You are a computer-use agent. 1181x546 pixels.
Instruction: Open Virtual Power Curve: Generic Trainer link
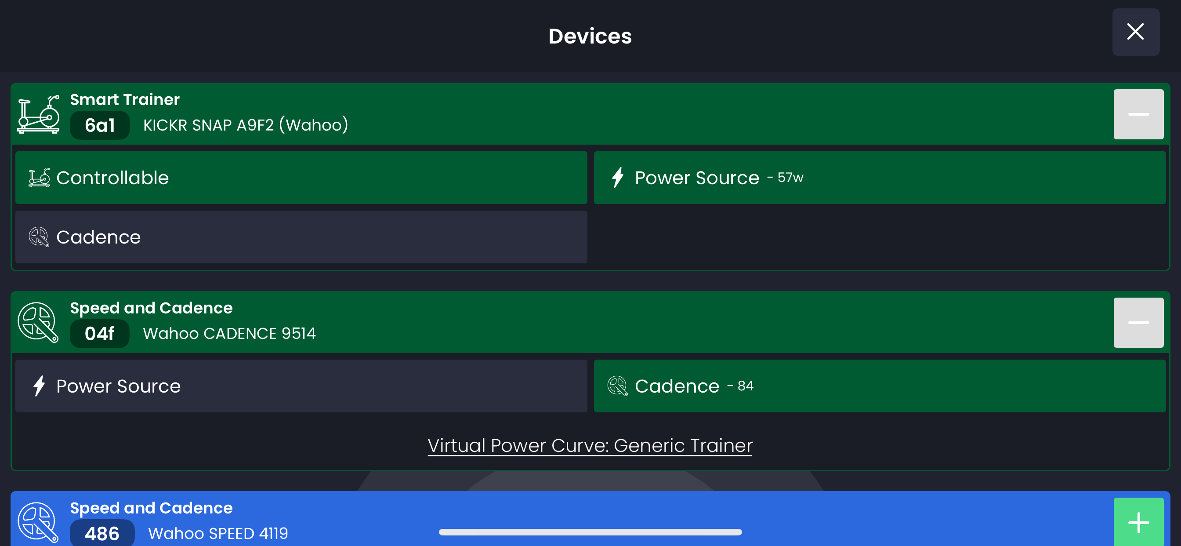click(x=590, y=445)
